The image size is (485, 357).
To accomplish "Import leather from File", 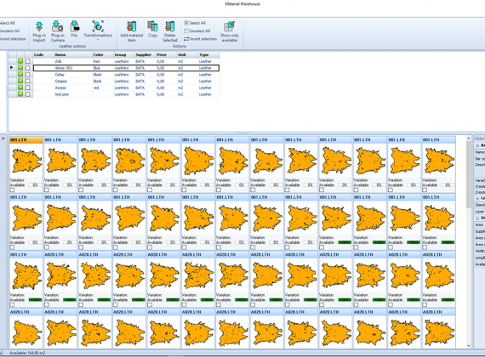I will click(74, 29).
